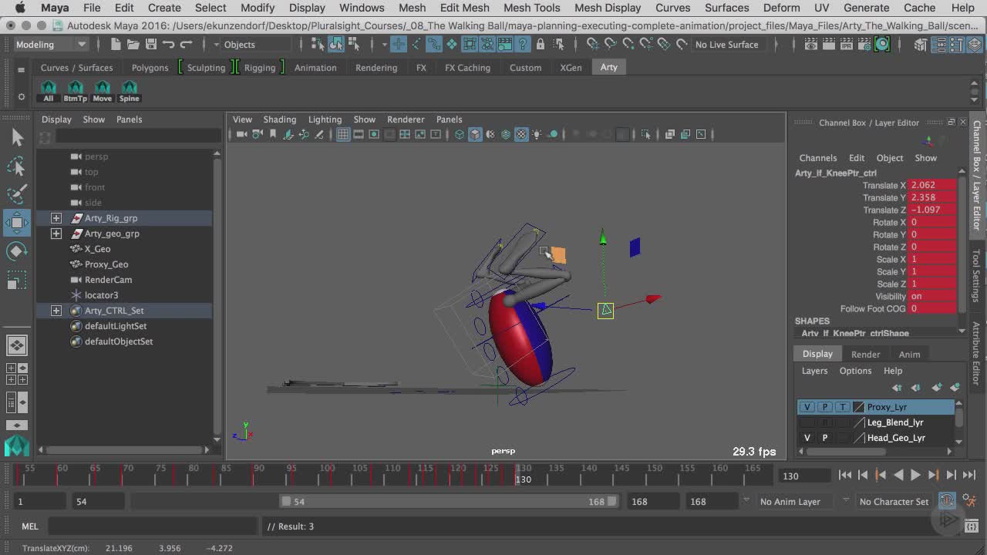Toggle P playback box of Proxy_Lyr

click(824, 407)
